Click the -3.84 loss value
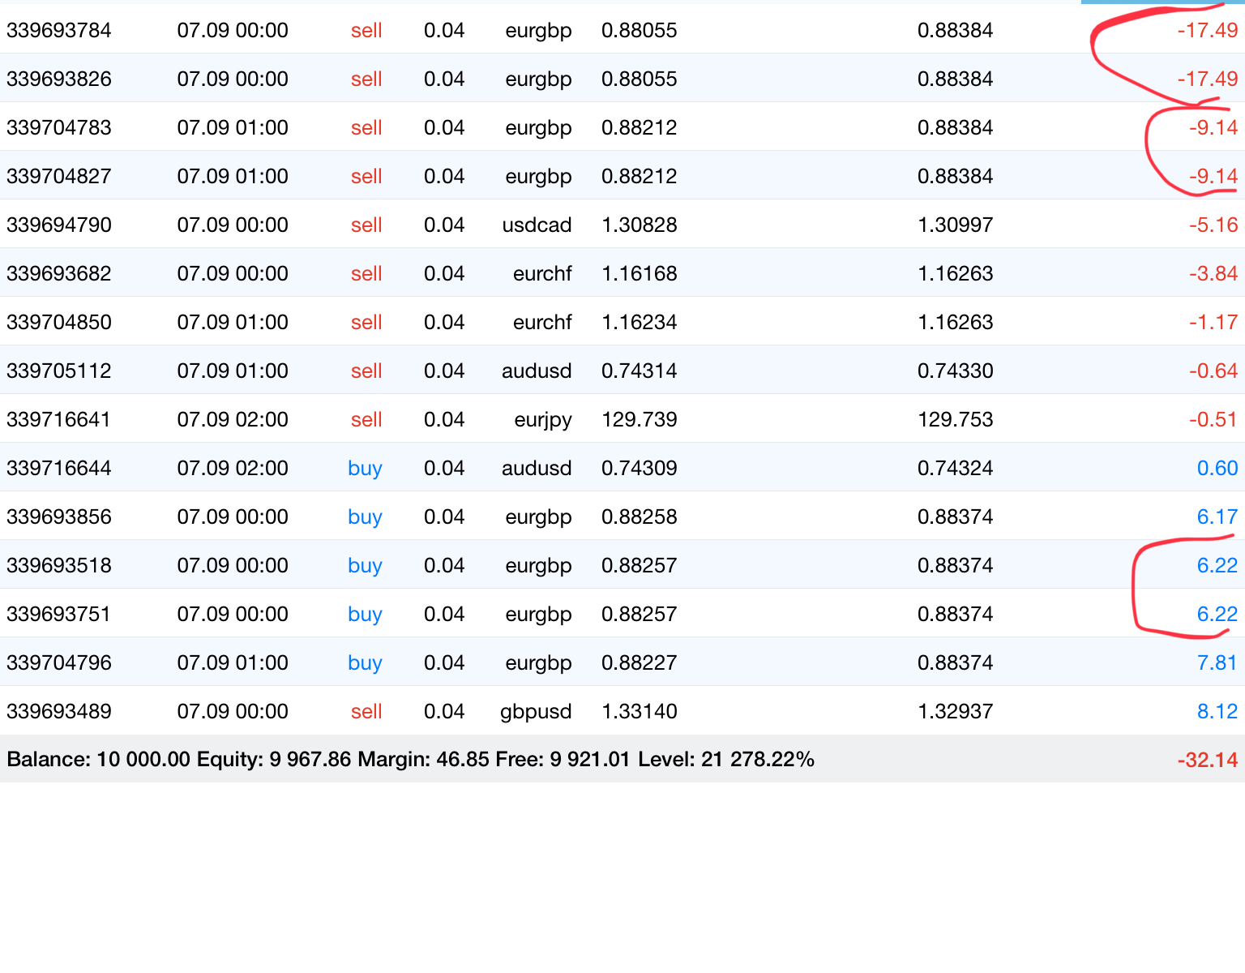Viewport: 1245px width, 973px height. click(1213, 274)
